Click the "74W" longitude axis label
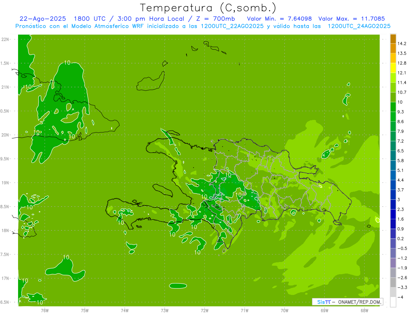The height and width of the screenshot is (315, 409). pos(125,311)
